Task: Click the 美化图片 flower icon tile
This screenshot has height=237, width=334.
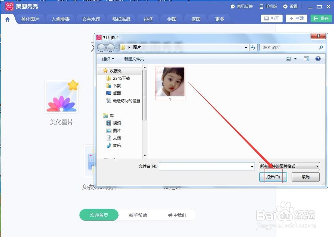Action: click(x=61, y=97)
